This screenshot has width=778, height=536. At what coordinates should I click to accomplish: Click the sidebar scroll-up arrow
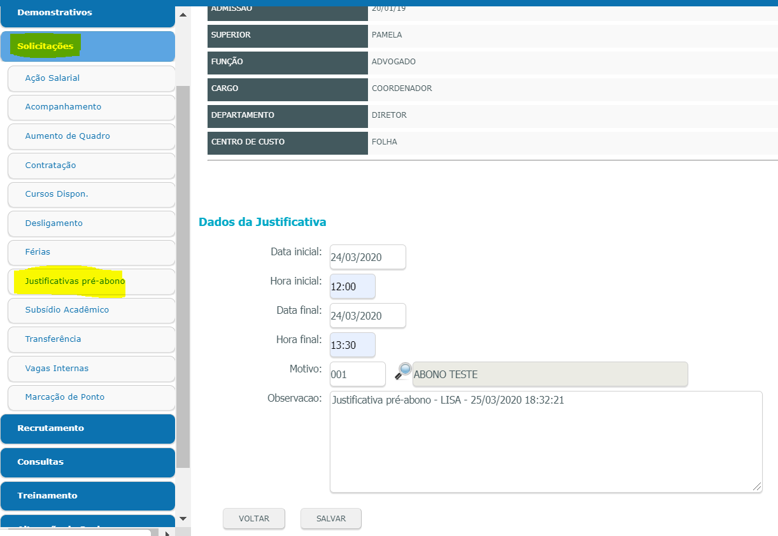click(183, 14)
